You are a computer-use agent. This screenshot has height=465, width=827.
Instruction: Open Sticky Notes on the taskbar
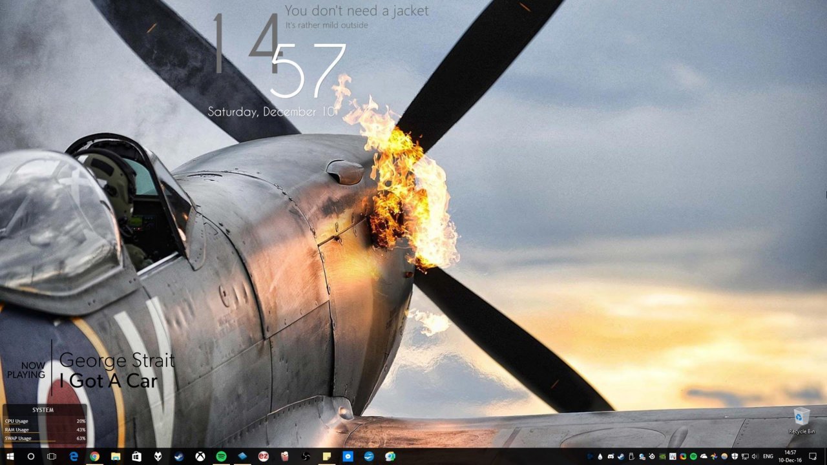(x=327, y=457)
